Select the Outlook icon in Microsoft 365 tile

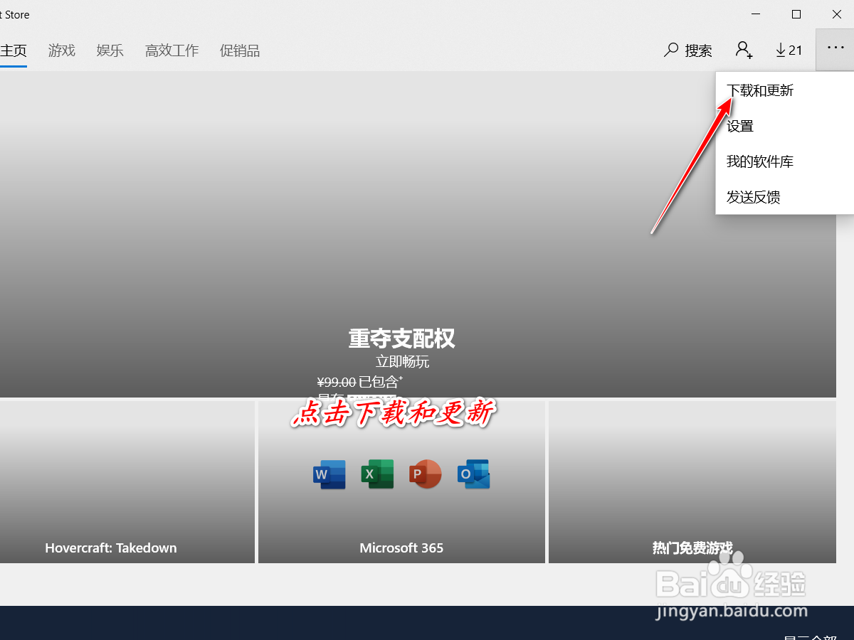pos(473,474)
